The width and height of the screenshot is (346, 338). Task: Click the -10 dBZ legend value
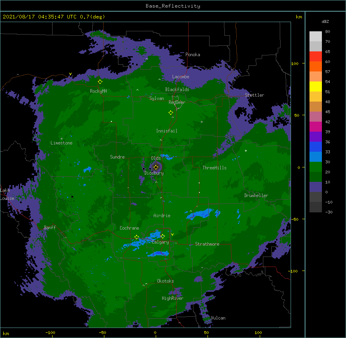tap(329, 202)
